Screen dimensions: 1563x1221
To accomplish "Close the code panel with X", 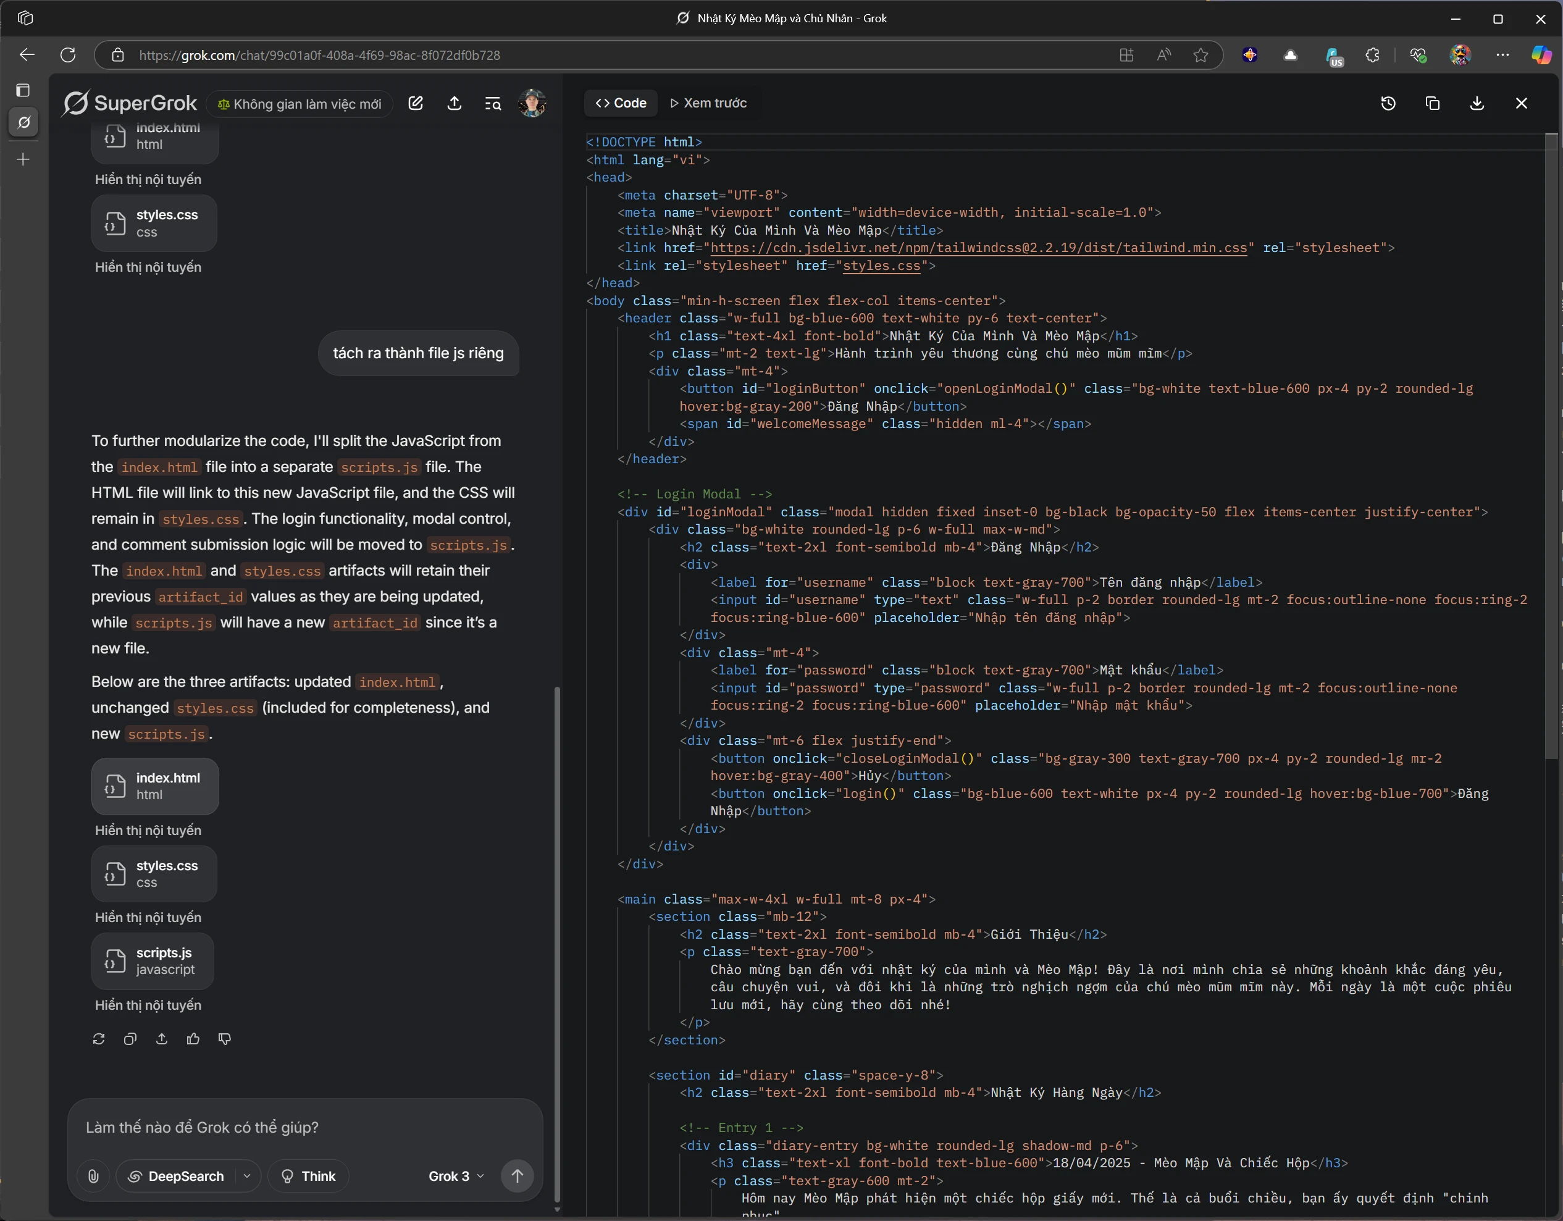I will point(1522,103).
